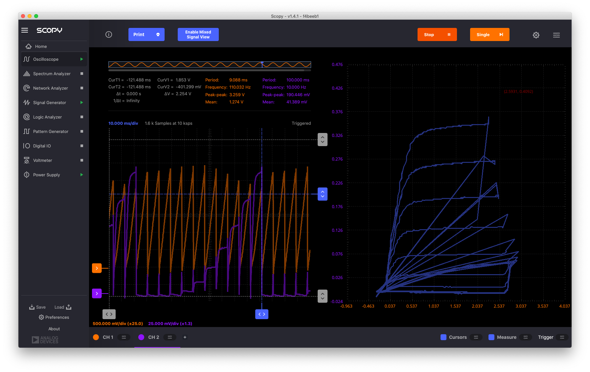Click the CH2 25.000 mV/div label
Image resolution: width=590 pixels, height=372 pixels.
(170, 323)
